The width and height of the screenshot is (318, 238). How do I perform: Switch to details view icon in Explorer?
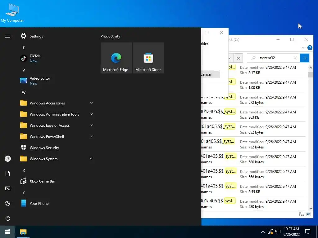pyautogui.click(x=302, y=214)
